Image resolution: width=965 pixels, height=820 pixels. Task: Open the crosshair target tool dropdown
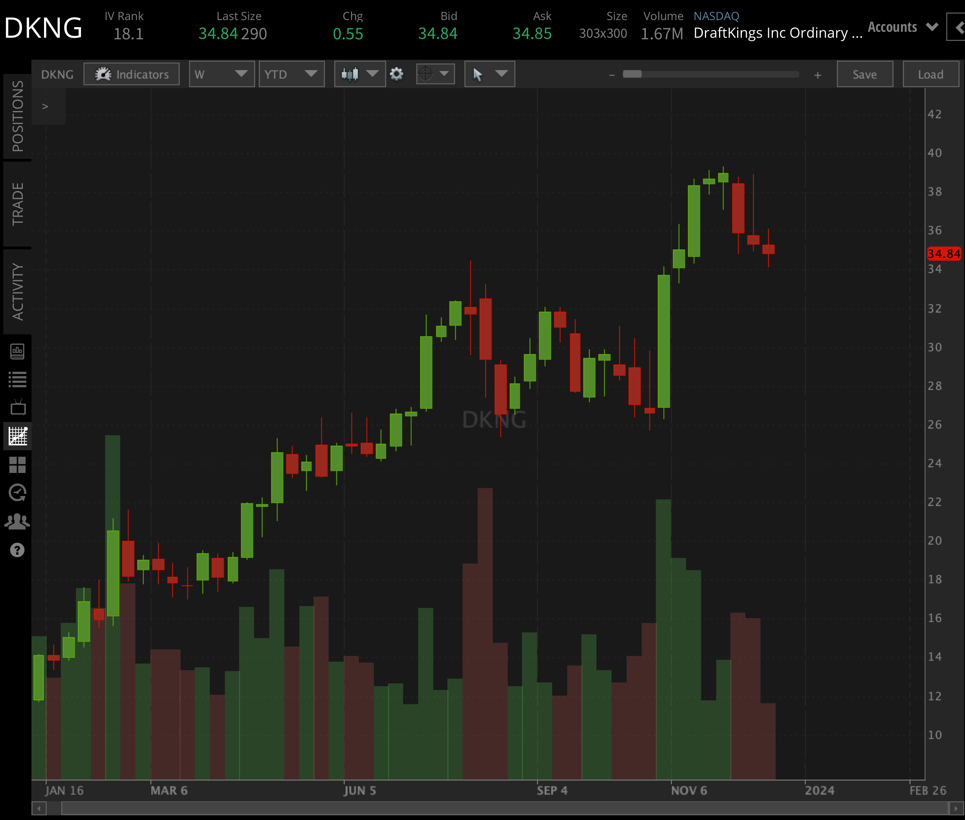(x=435, y=74)
